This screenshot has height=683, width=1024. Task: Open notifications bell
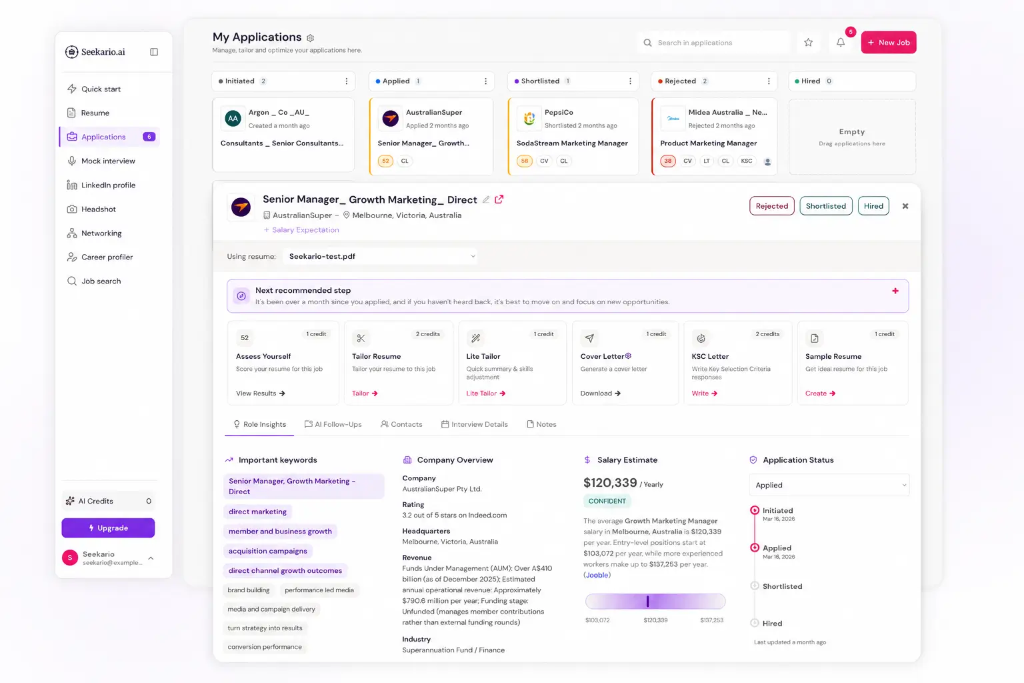[841, 43]
